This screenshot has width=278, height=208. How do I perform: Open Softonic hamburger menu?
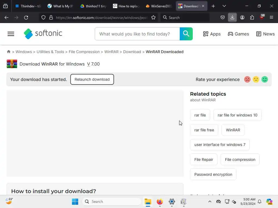11,34
